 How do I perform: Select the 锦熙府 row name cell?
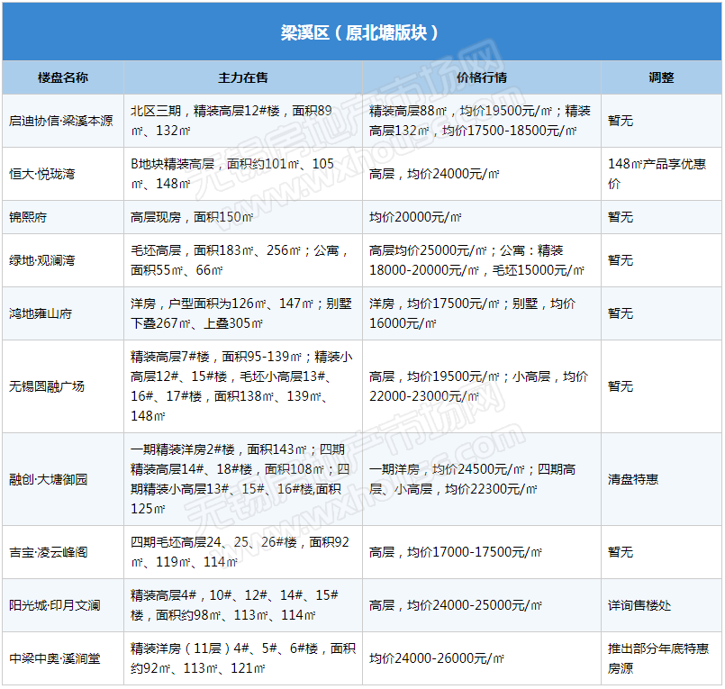point(30,217)
